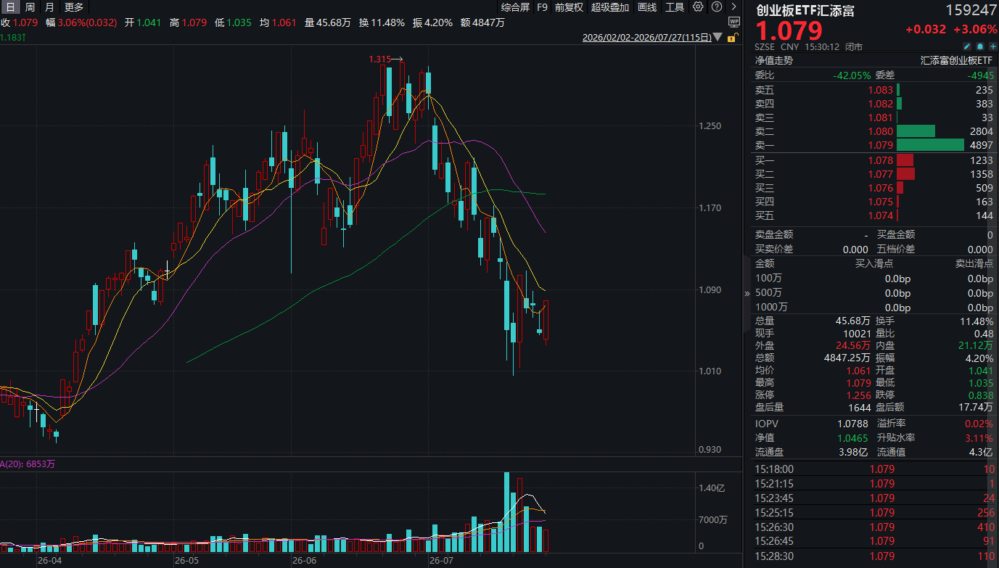Open the 超级叠加 overlay option

click(610, 7)
